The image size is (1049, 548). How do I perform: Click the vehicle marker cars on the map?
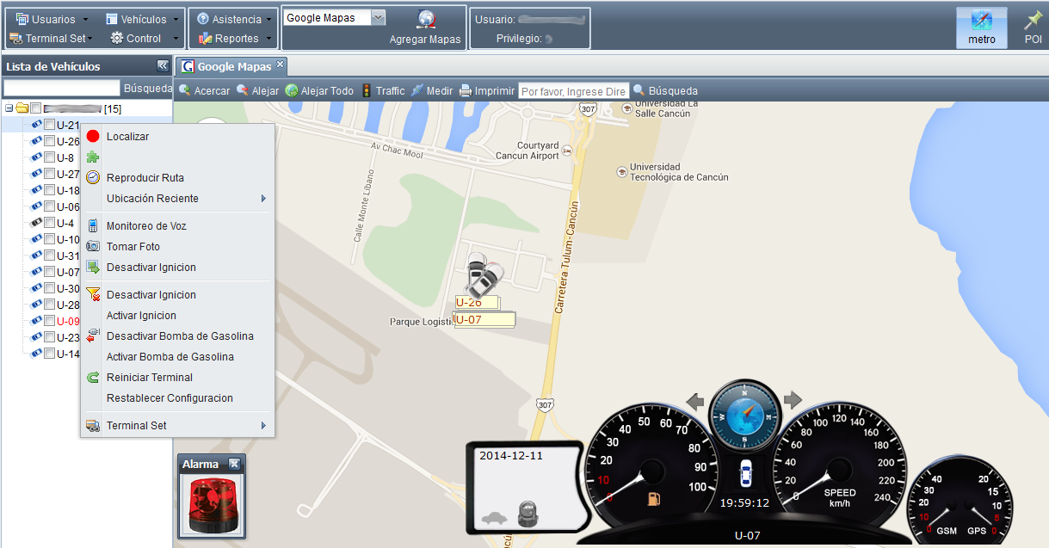point(484,275)
